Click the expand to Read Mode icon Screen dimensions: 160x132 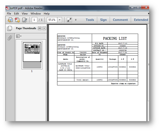click(x=69, y=20)
